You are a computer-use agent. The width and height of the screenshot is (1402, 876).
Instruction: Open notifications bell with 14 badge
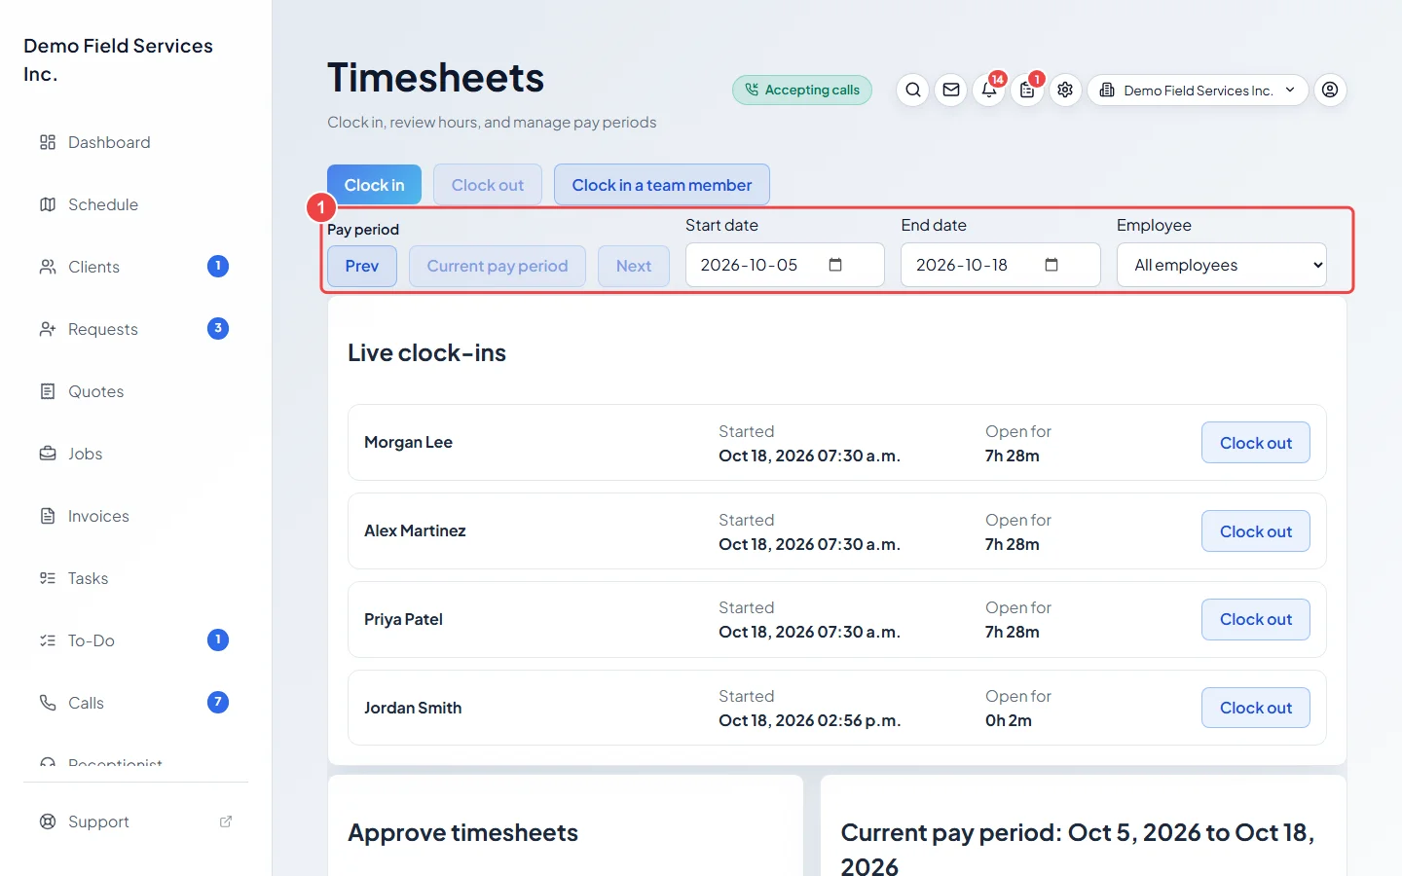click(x=989, y=90)
